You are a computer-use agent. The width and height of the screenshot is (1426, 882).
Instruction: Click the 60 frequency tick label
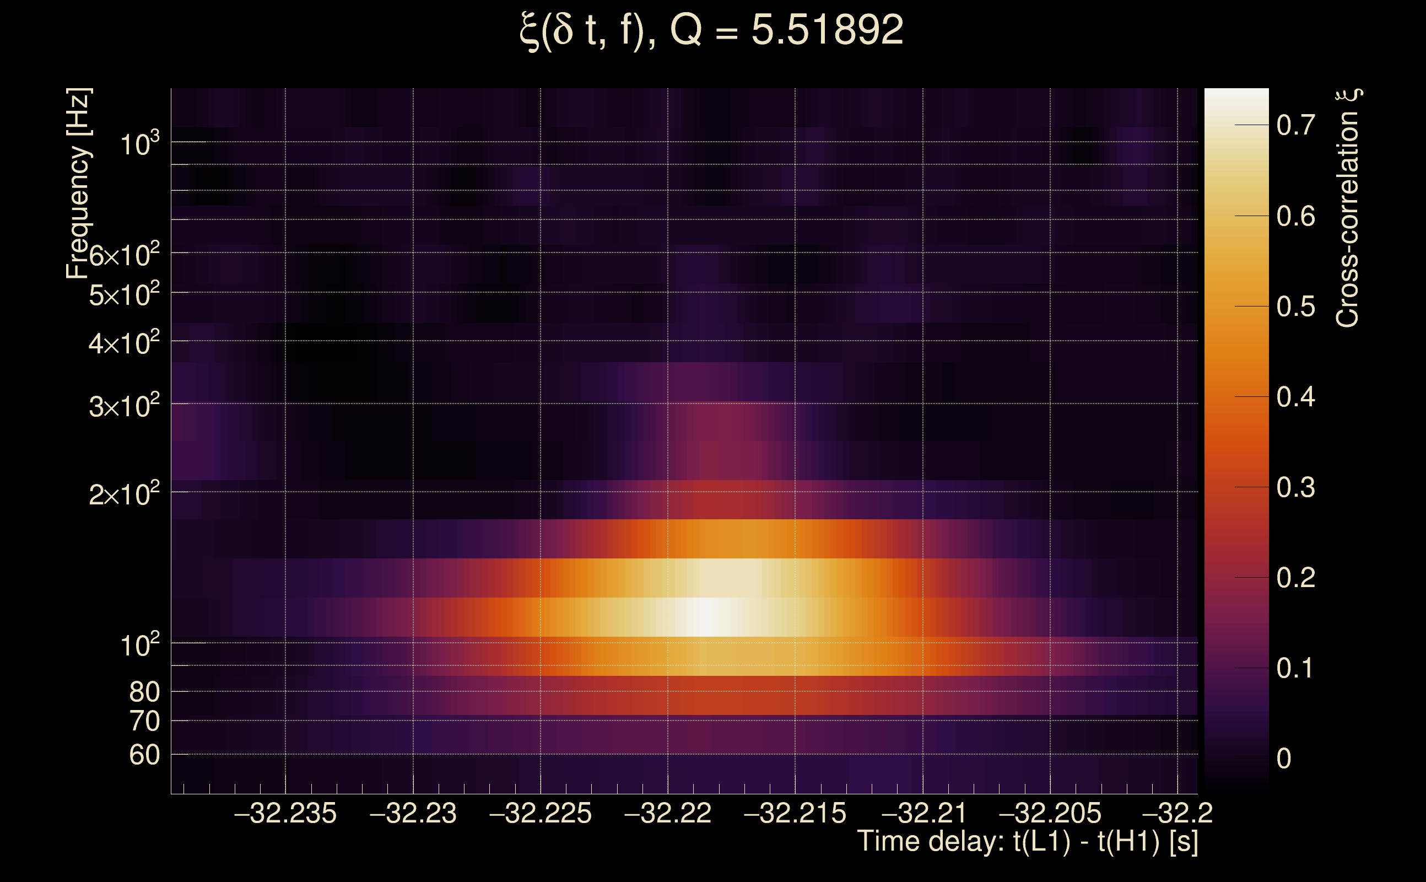pyautogui.click(x=144, y=755)
